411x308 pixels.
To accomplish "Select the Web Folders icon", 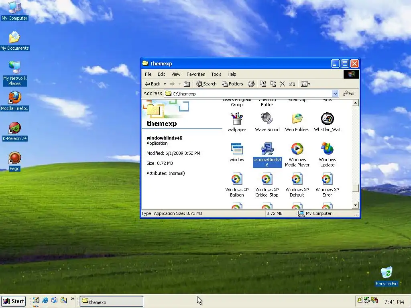I will point(297,122).
